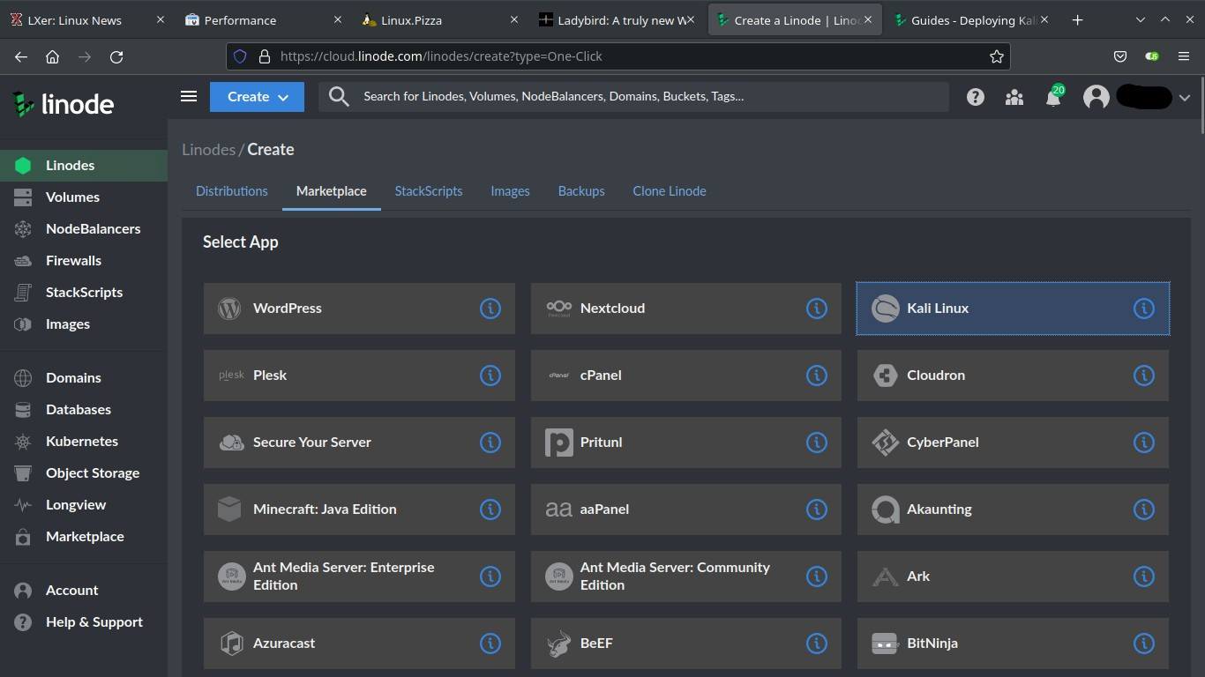Open info for Ant Media Server Enterprise

tap(490, 577)
